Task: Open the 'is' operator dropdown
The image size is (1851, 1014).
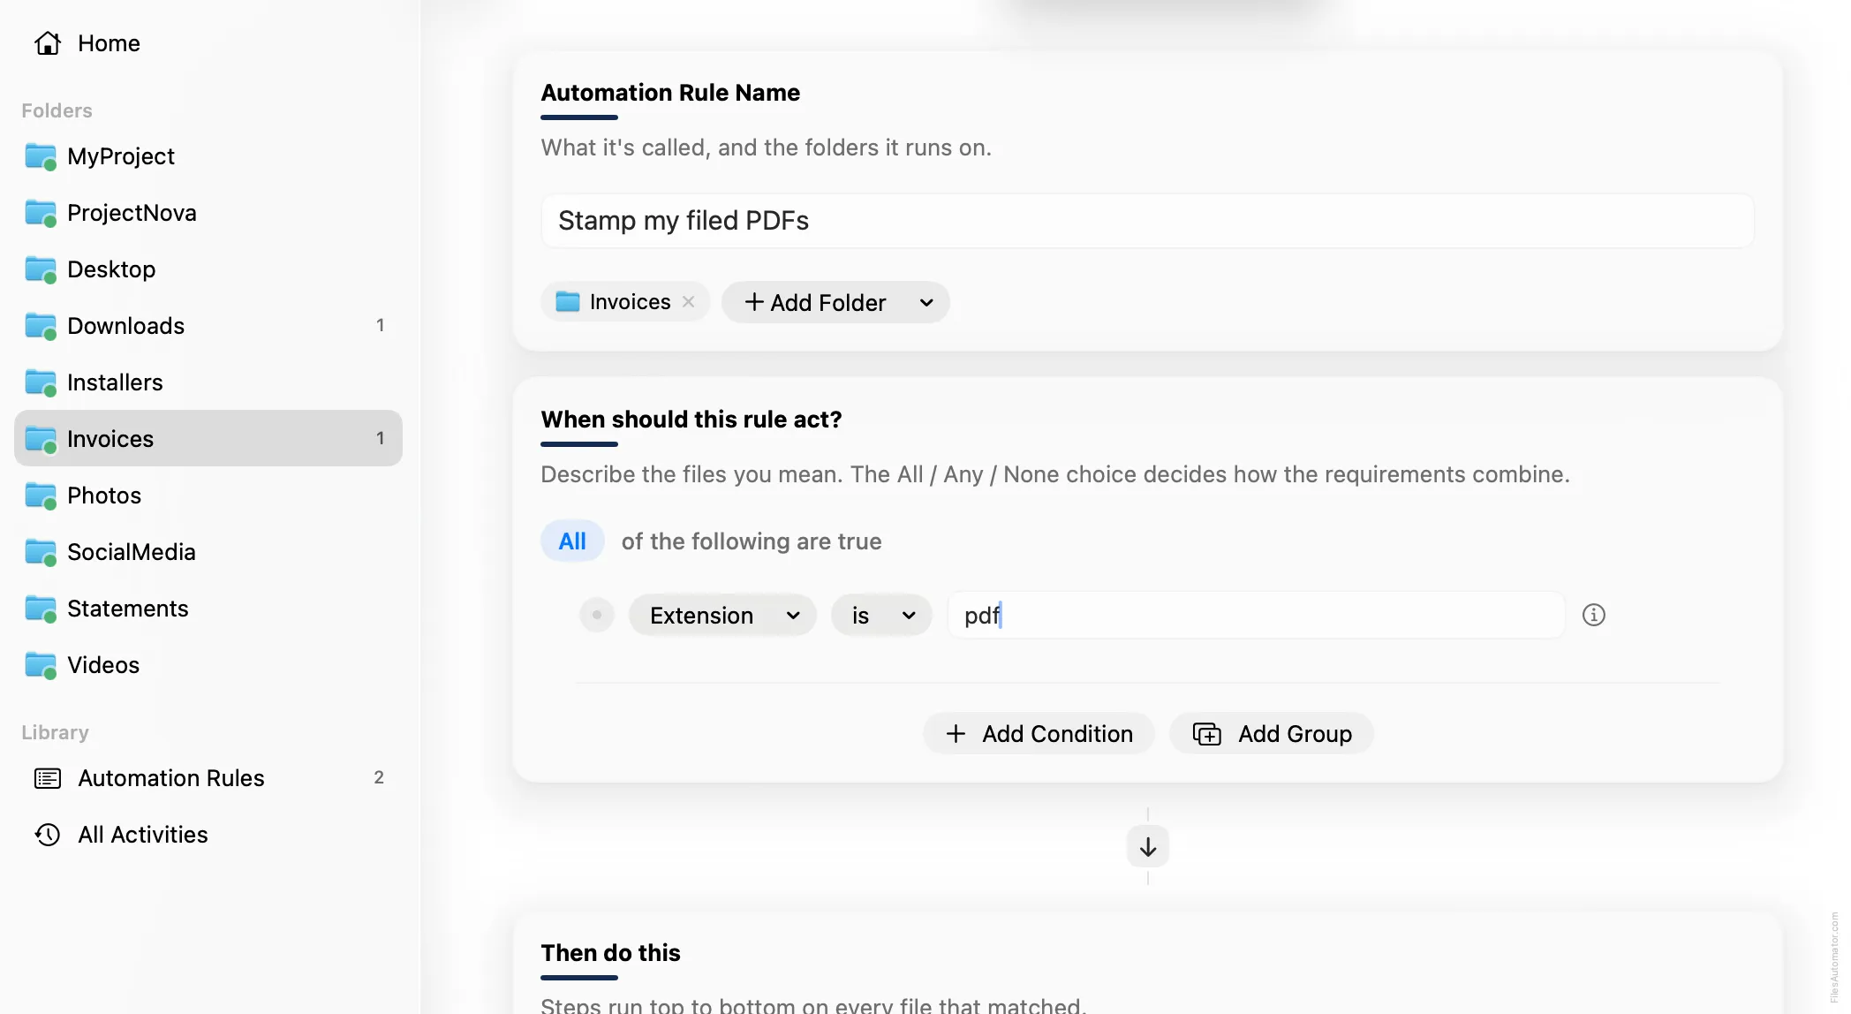Action: 881,615
